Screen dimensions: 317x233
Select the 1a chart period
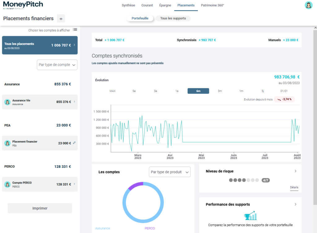click(x=177, y=91)
